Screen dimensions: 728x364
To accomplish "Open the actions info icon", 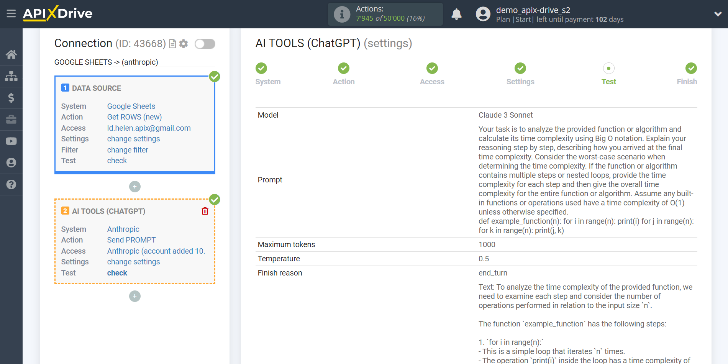I will tap(342, 14).
